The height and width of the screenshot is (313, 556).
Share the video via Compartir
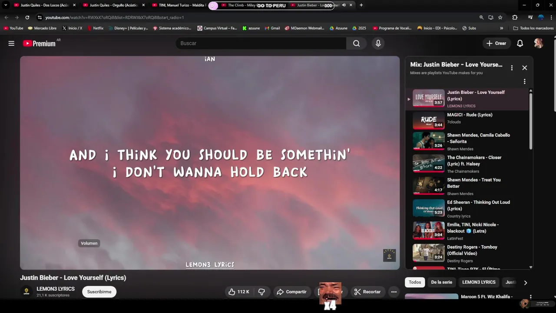tap(292, 292)
